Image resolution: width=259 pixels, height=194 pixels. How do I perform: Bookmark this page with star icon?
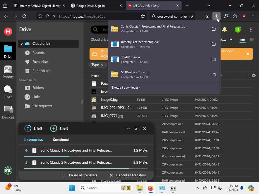(143, 16)
